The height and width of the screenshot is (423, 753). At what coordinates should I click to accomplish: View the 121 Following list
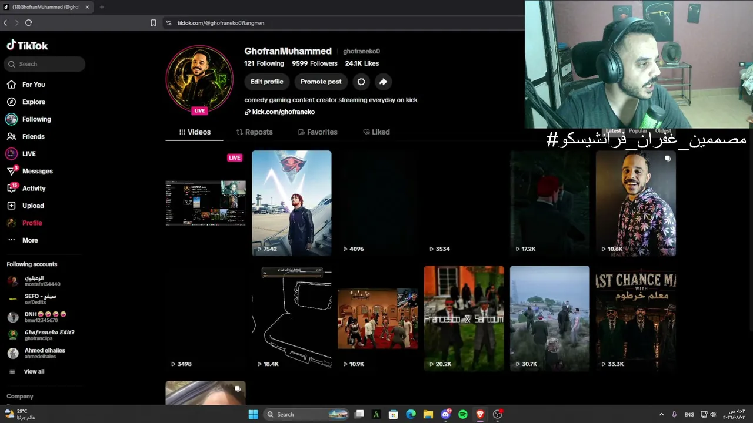tap(264, 63)
